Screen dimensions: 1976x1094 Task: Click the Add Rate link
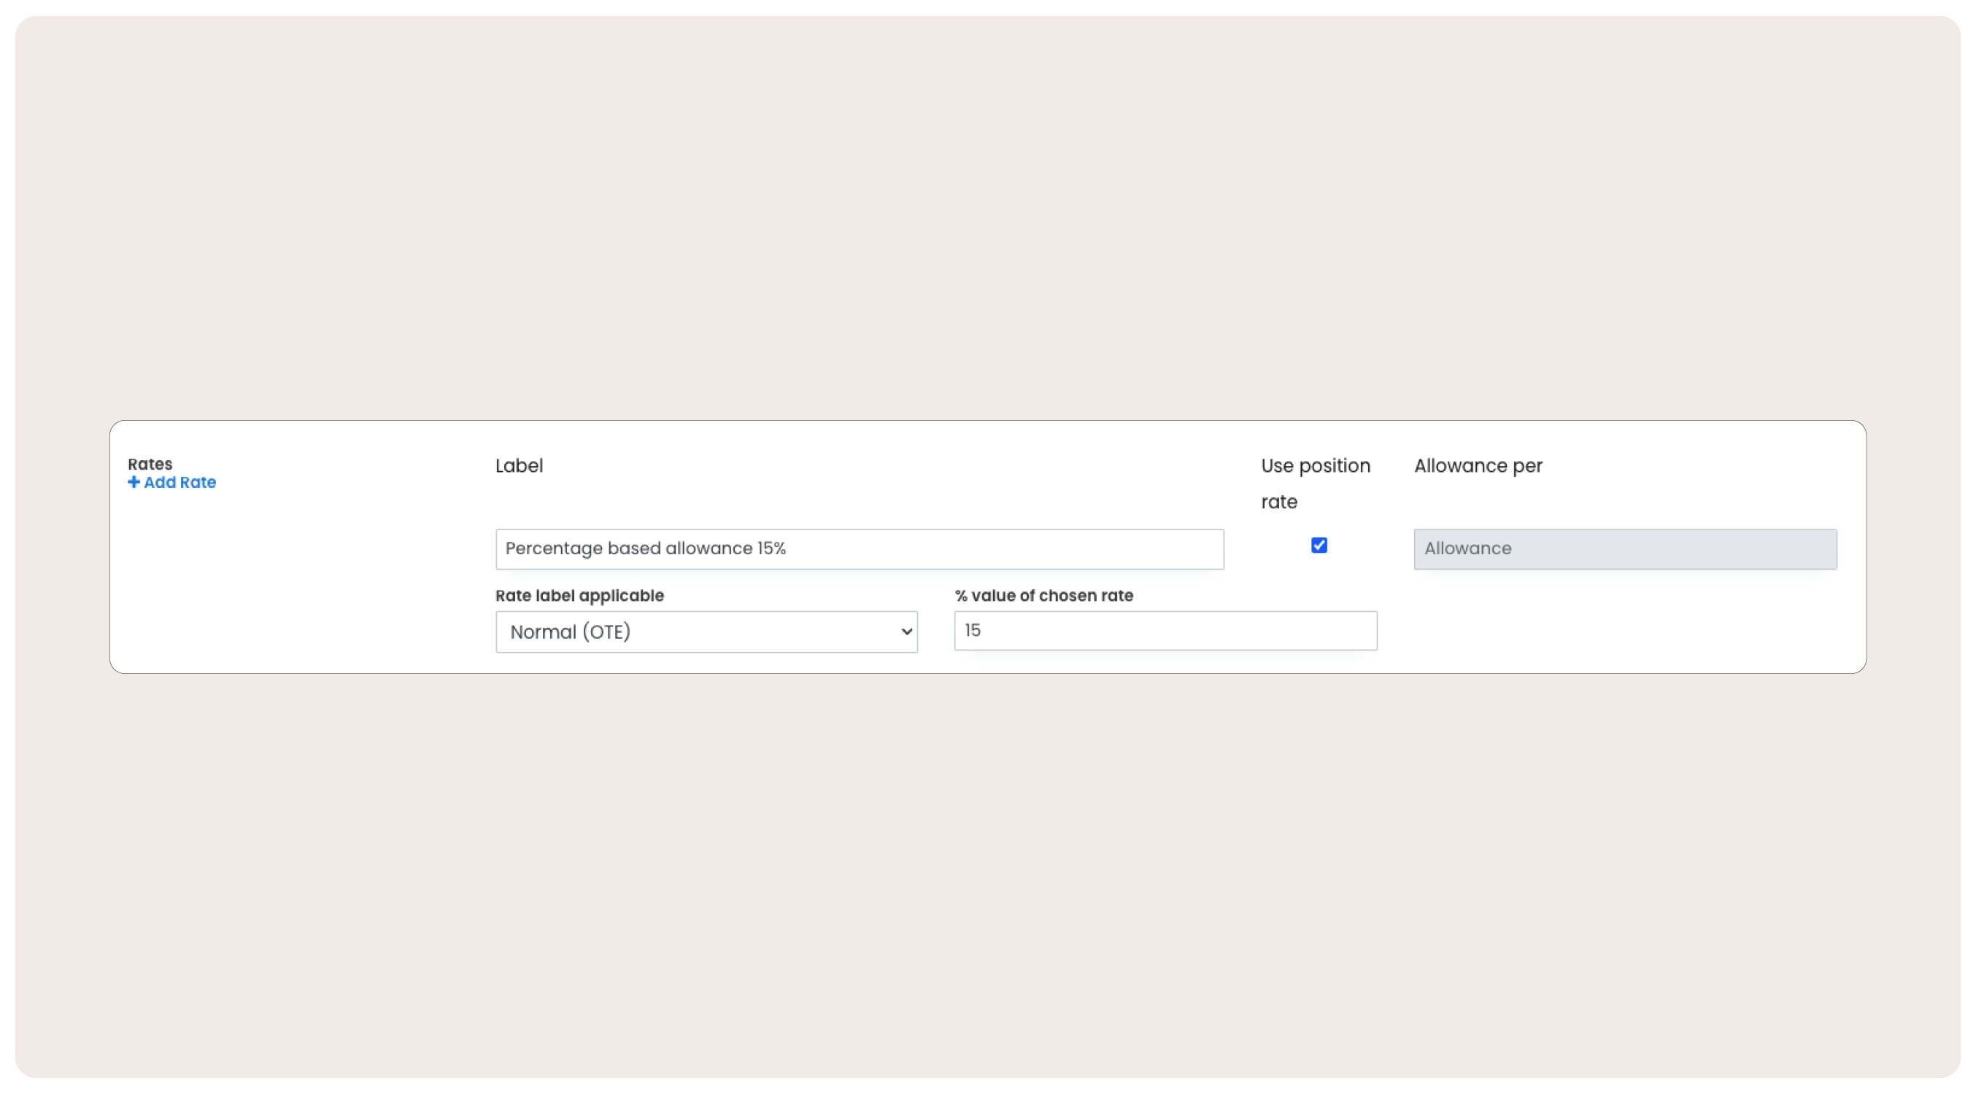click(180, 482)
